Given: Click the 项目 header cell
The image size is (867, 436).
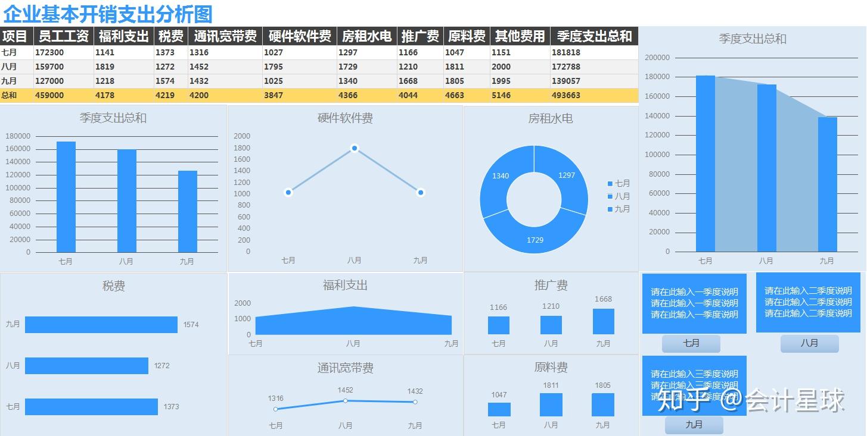Looking at the screenshot, I should coord(17,36).
